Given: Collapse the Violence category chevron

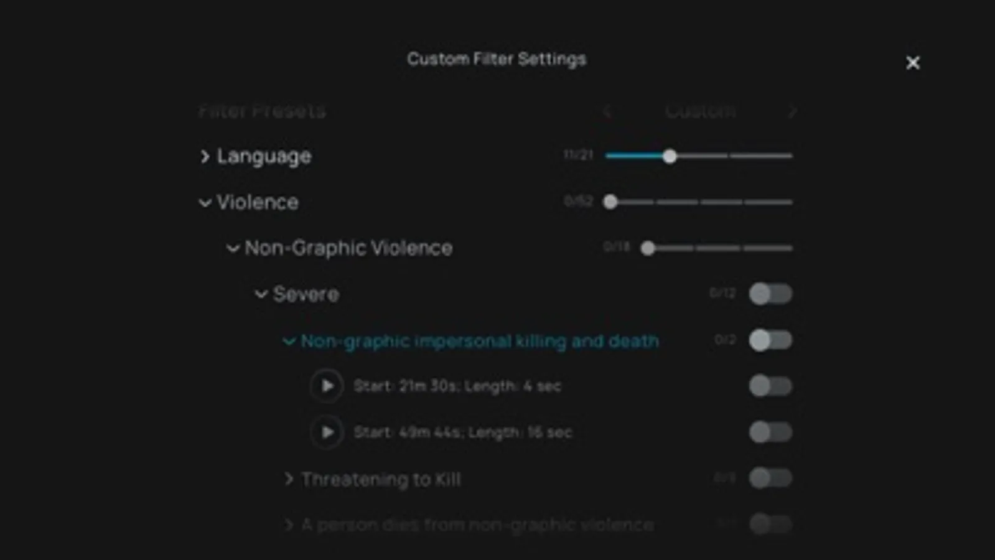Looking at the screenshot, I should point(205,203).
